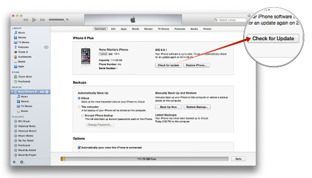Image resolution: width=312 pixels, height=178 pixels.
Task: Select the iCloud backup radio button
Action: point(79,98)
